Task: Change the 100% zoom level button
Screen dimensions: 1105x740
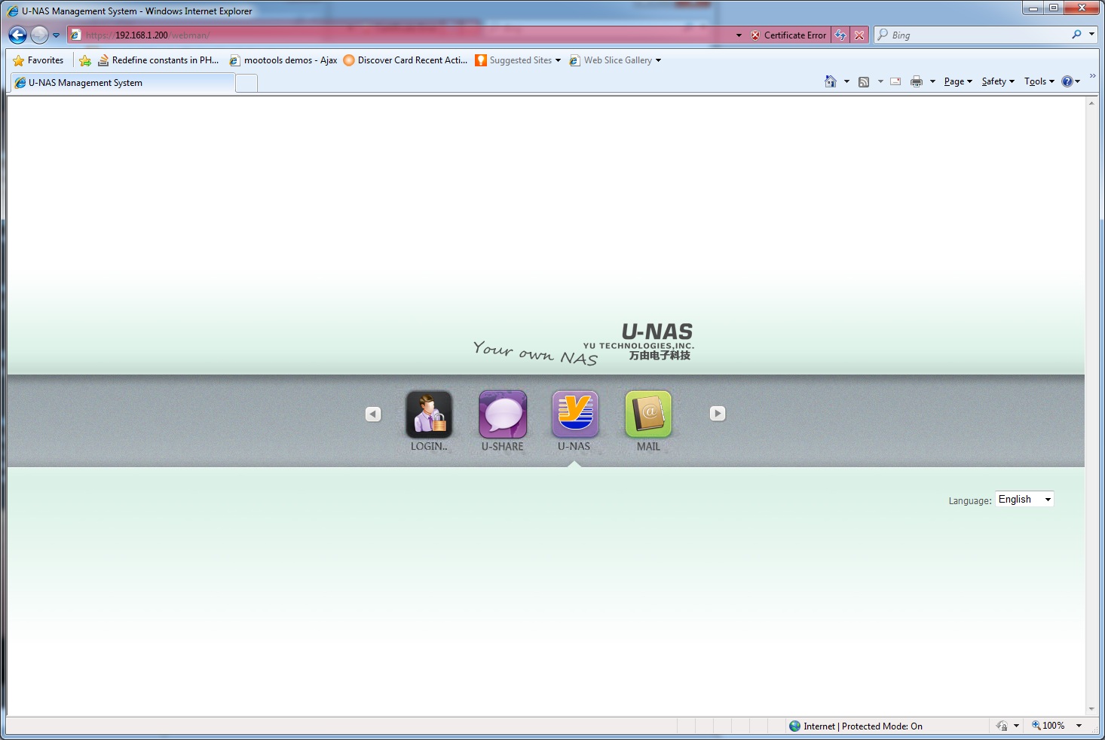Action: click(x=1048, y=726)
